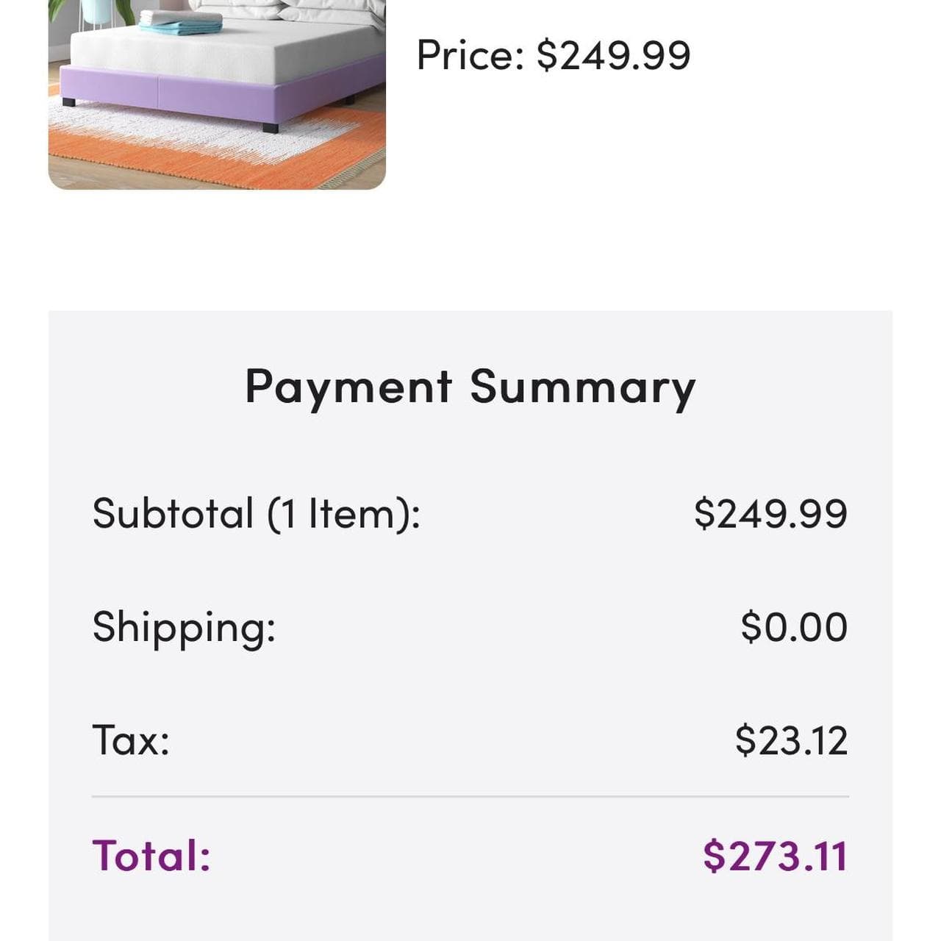This screenshot has height=941, width=941.
Task: Click the item Price $249.99 text
Action: click(x=553, y=55)
